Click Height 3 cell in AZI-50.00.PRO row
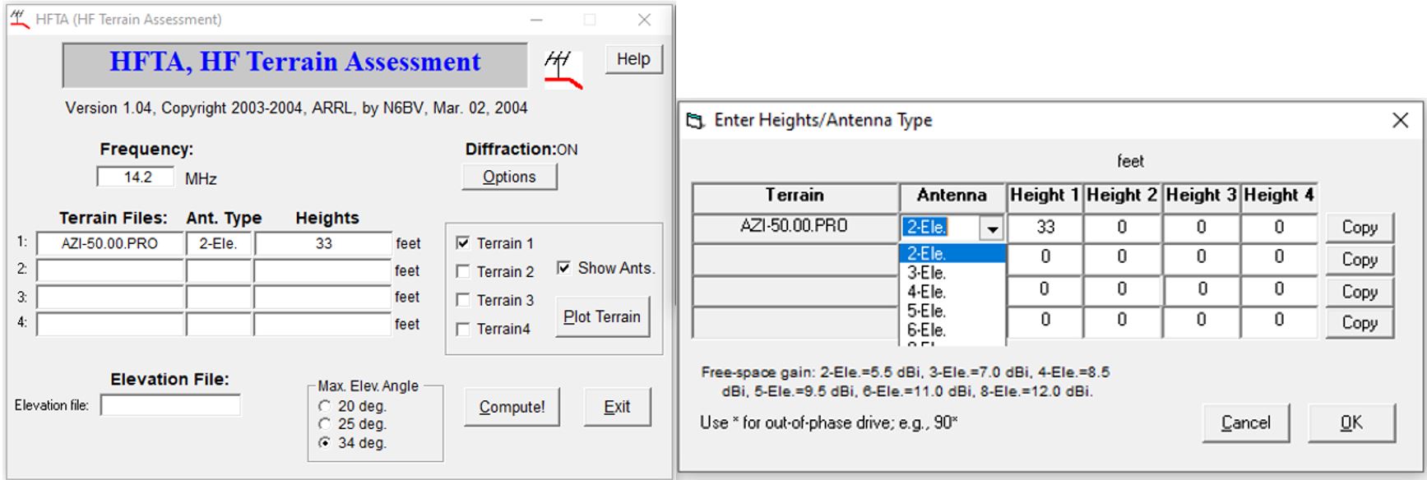 pos(1201,228)
